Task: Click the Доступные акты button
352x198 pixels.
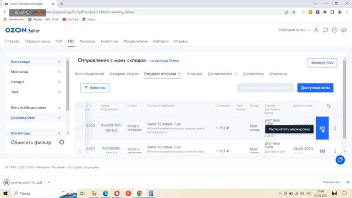Action: [315, 87]
